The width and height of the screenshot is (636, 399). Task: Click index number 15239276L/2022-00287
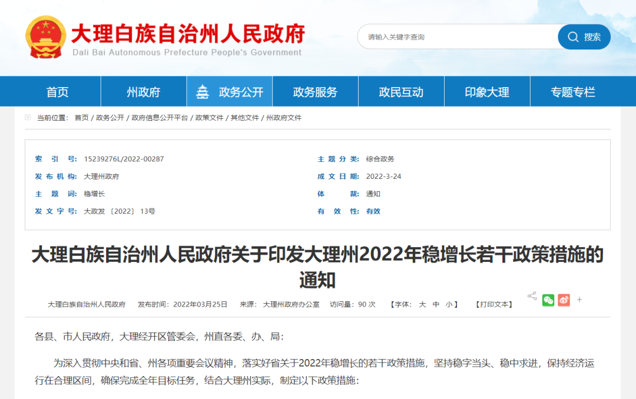point(124,159)
